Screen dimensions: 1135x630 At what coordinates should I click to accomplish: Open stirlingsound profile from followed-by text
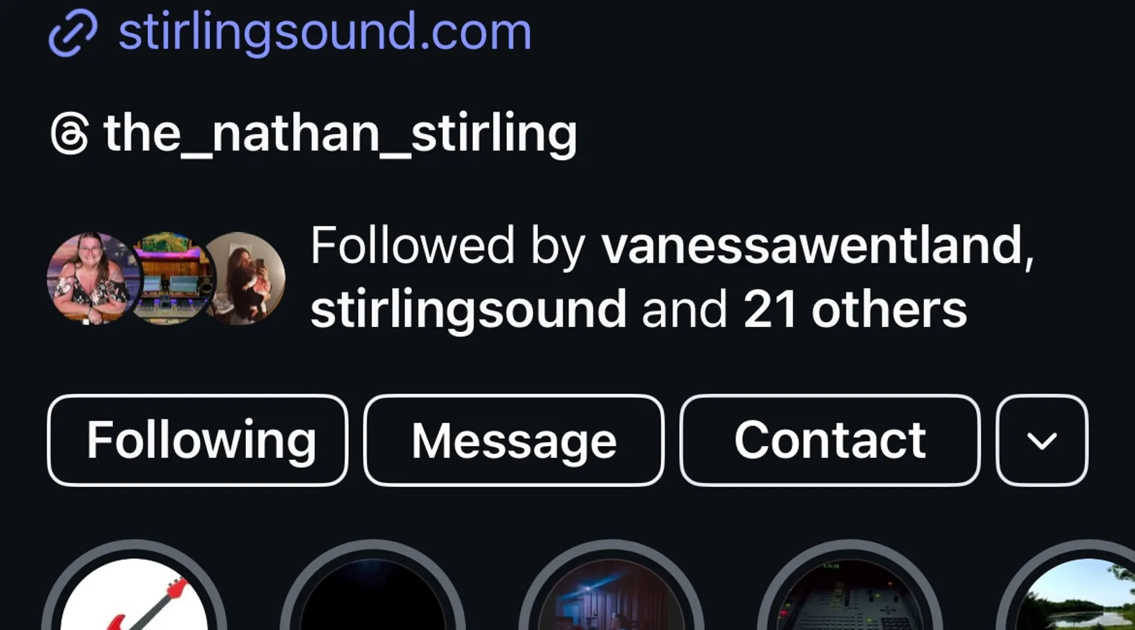click(469, 309)
